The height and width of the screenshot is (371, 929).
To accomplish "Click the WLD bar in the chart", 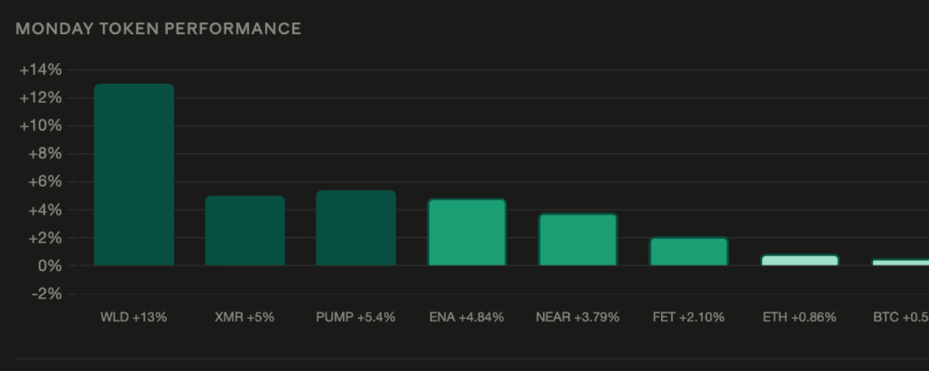I will tap(134, 175).
